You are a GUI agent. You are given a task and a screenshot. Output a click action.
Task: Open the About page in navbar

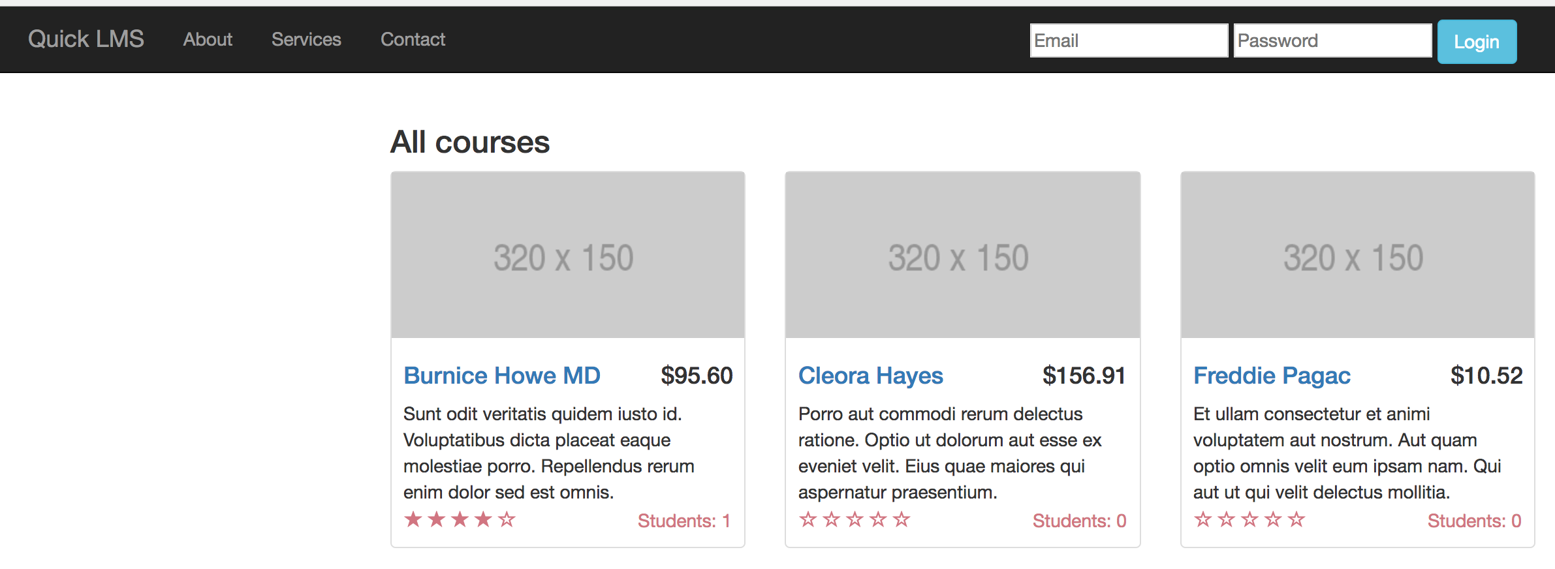click(x=208, y=39)
